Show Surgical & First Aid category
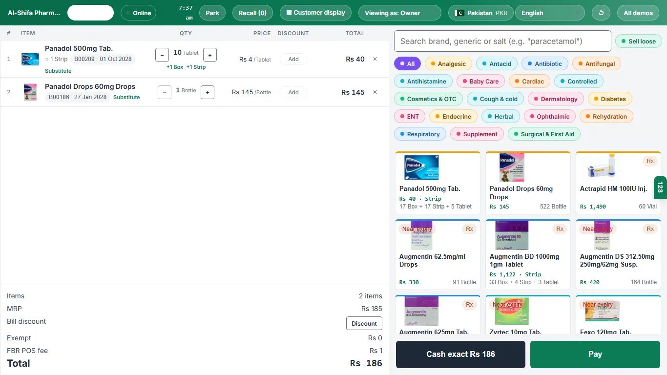 point(544,134)
